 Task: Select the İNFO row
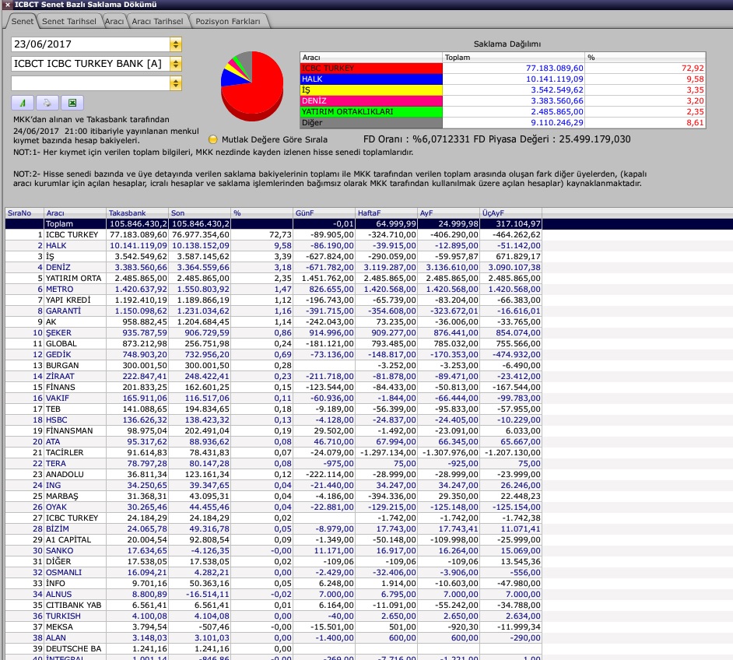click(x=273, y=584)
